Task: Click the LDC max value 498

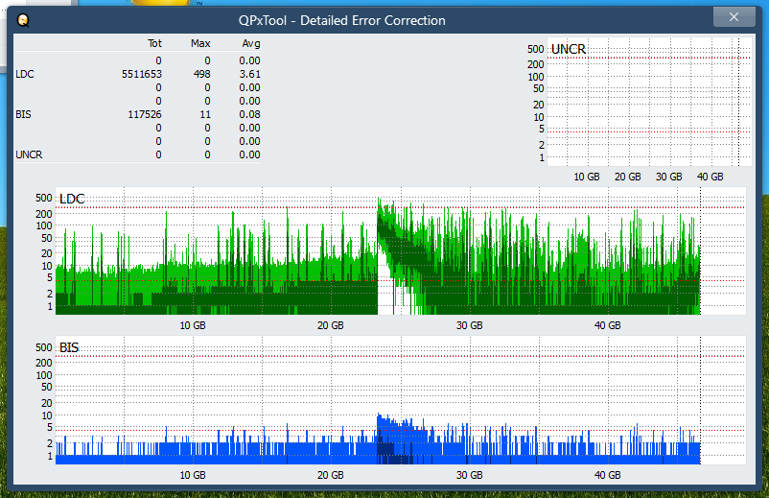Action: [x=201, y=74]
